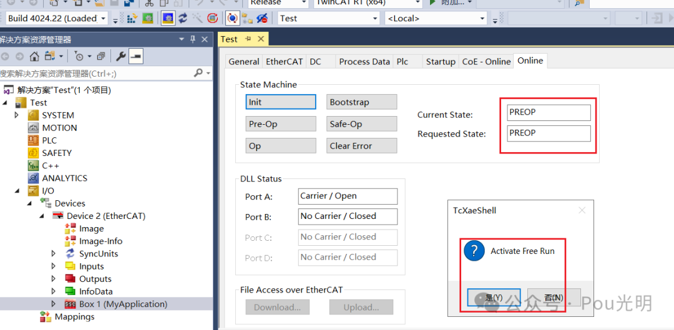Click 否(N) in Activate Free Run dialog
This screenshot has height=330, width=674.
554,298
